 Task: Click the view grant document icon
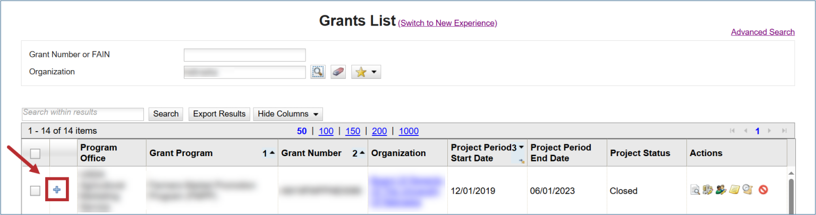click(695, 190)
